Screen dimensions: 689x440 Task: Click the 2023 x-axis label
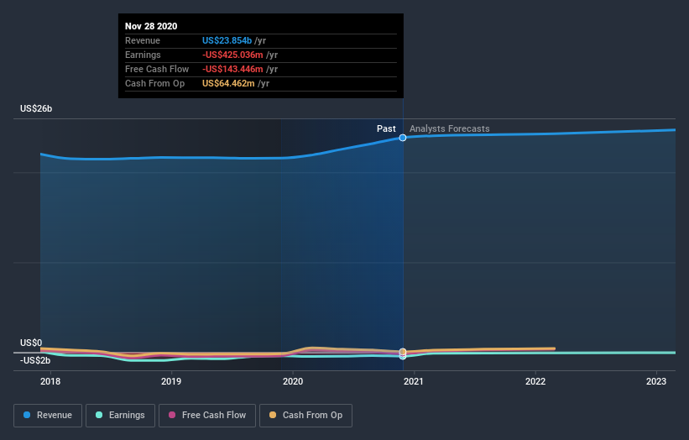pyautogui.click(x=656, y=381)
